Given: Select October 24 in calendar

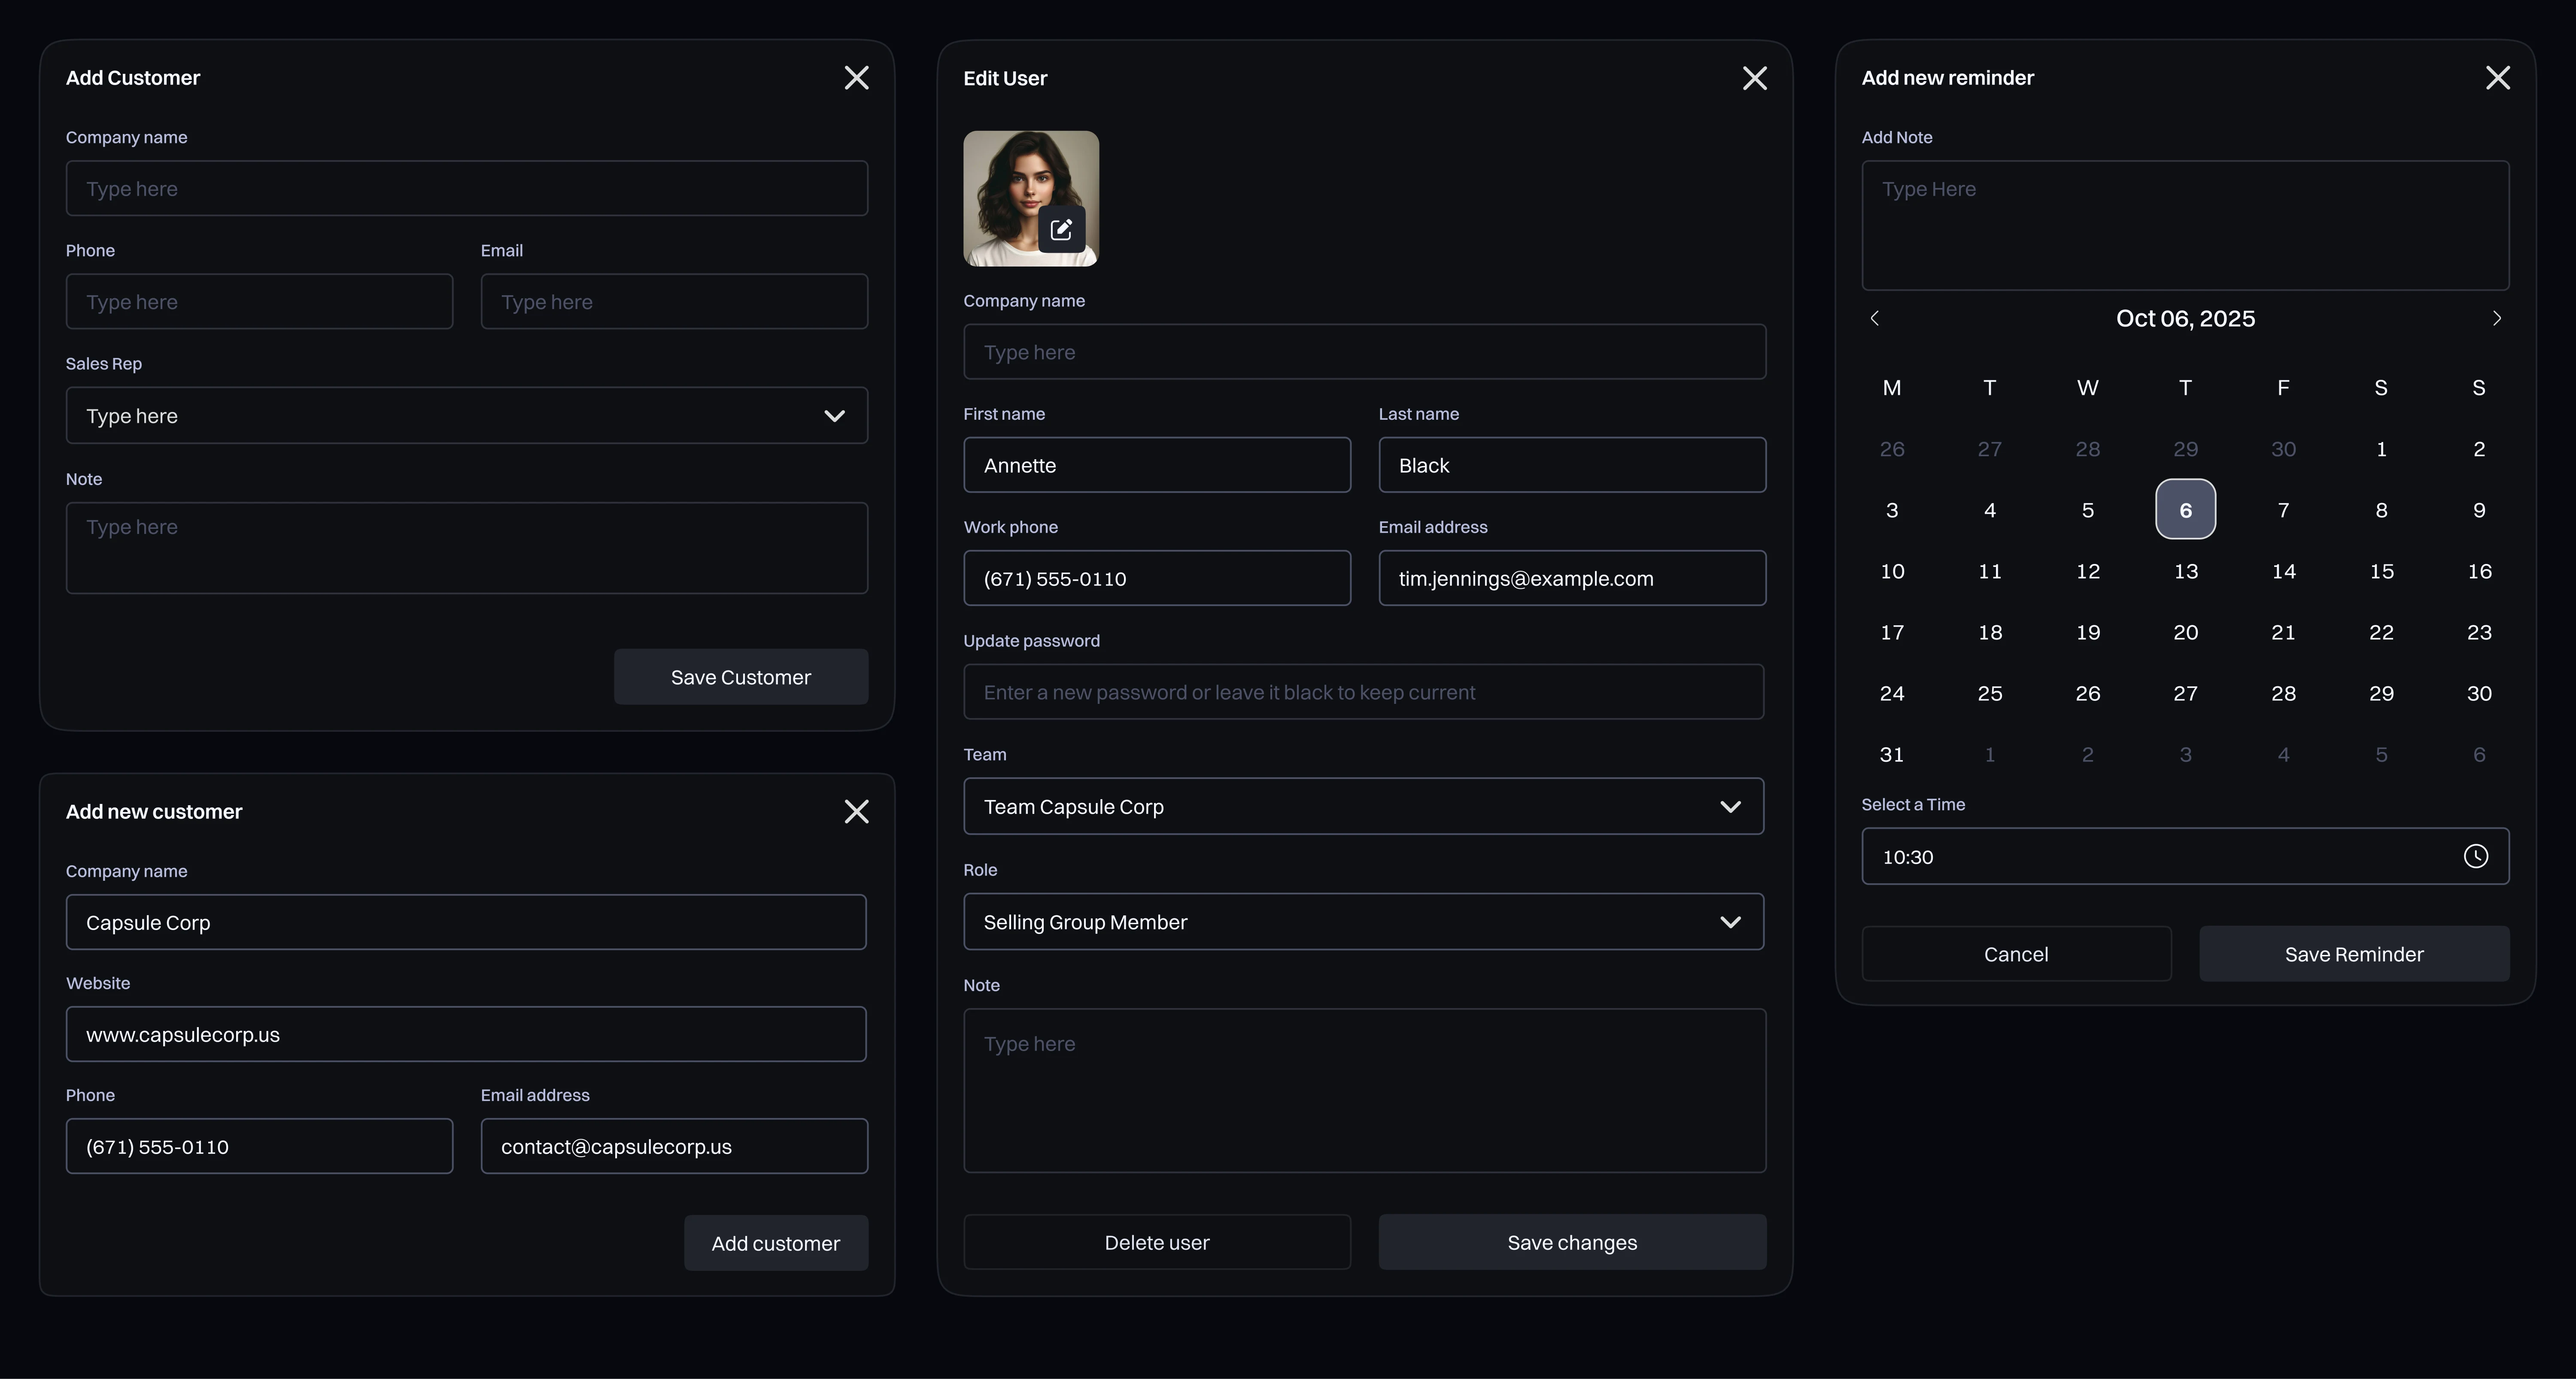Looking at the screenshot, I should [x=1892, y=693].
